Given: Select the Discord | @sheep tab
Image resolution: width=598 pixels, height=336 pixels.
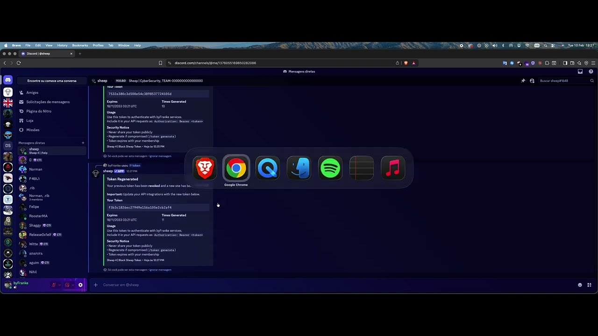Looking at the screenshot, I should [47, 54].
